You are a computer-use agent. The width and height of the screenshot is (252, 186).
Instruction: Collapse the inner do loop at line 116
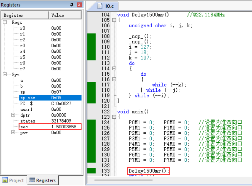(114, 79)
